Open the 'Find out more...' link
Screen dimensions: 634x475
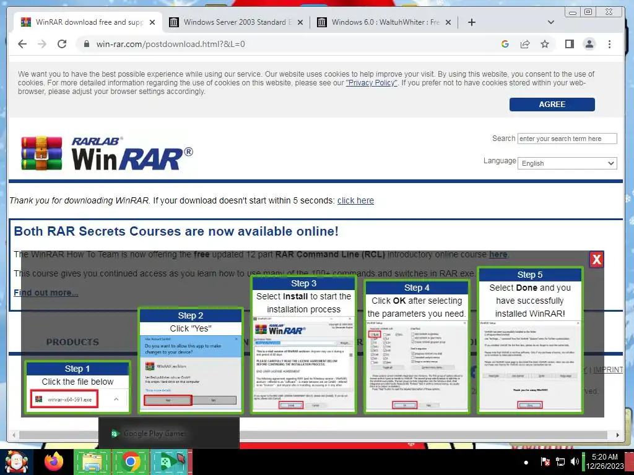pyautogui.click(x=46, y=293)
